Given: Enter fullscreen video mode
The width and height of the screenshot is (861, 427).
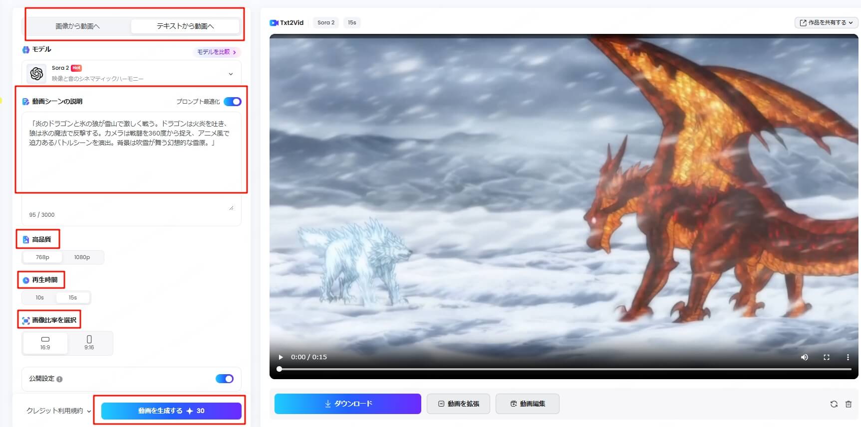Looking at the screenshot, I should 827,357.
